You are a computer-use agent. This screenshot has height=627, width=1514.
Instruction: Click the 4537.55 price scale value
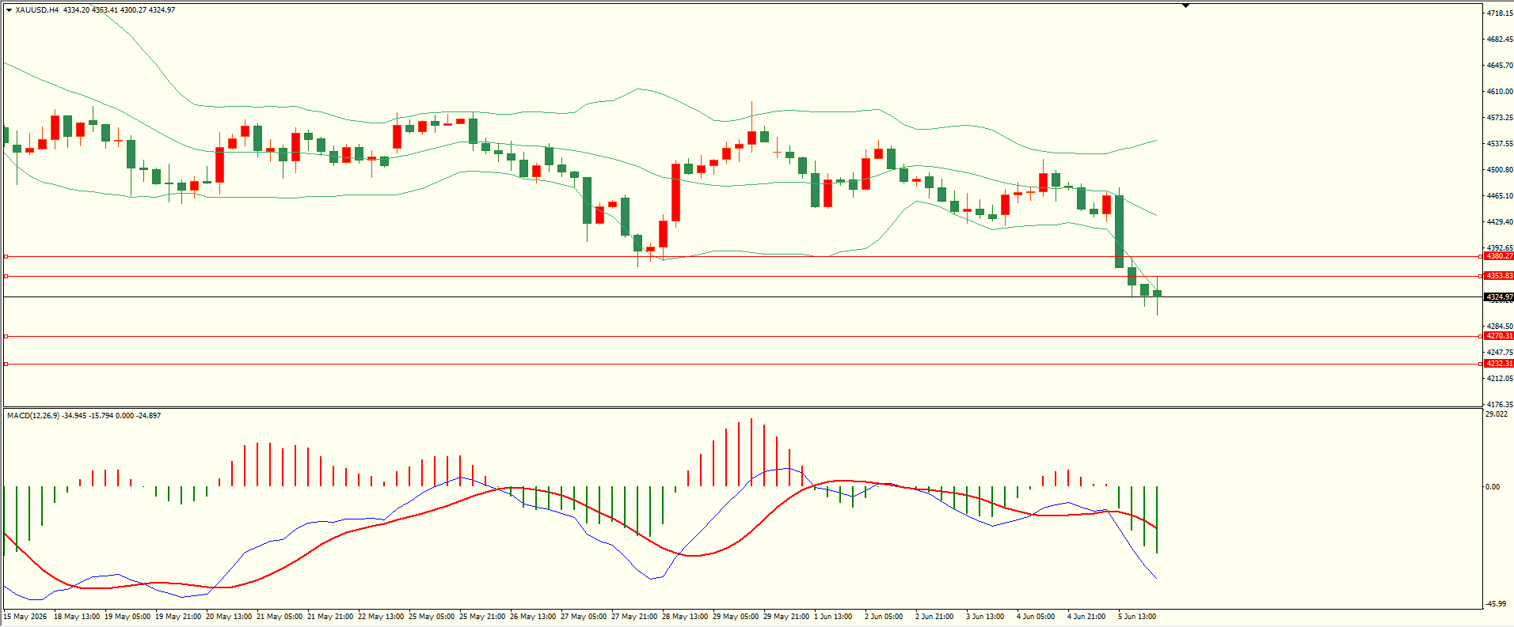(1500, 143)
